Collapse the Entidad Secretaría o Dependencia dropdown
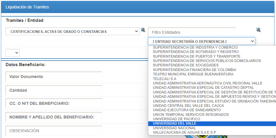 pyautogui.click(x=202, y=41)
